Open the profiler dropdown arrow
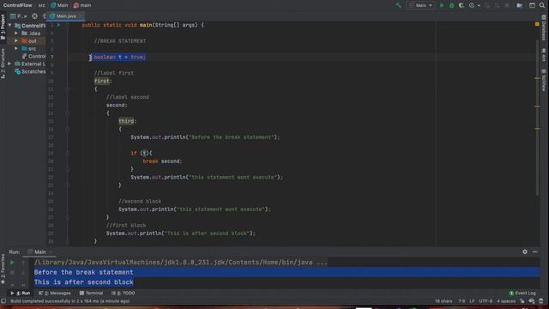The image size is (549, 309). point(479,6)
